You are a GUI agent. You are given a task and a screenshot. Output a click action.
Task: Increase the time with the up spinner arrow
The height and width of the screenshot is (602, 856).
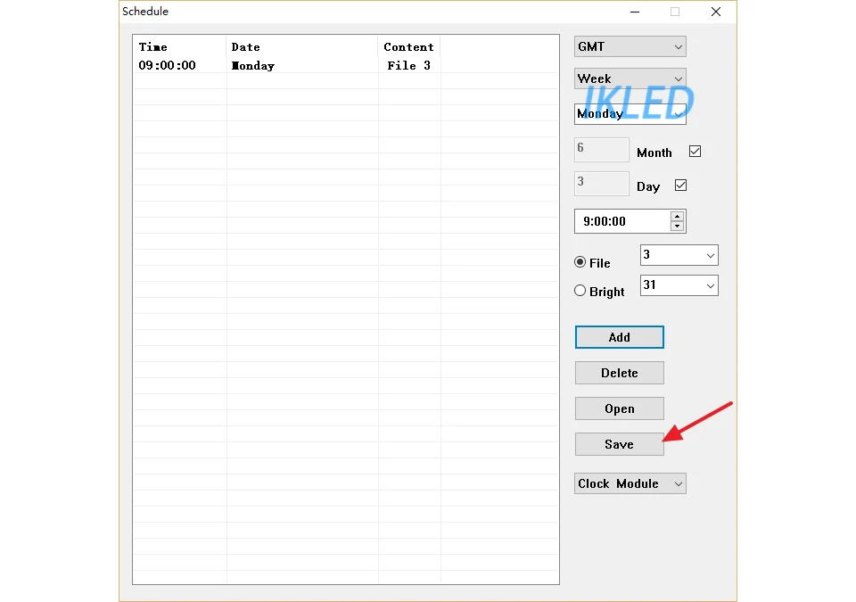[677, 216]
